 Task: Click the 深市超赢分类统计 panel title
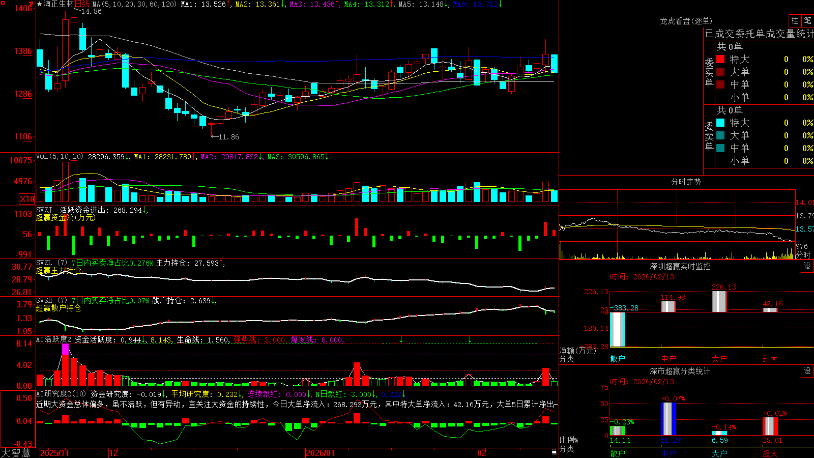point(680,371)
